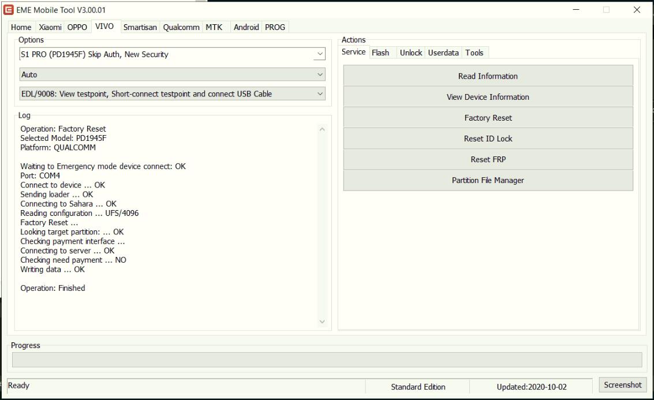Click the empty progress bar
This screenshot has width=654, height=400.
pos(327,360)
